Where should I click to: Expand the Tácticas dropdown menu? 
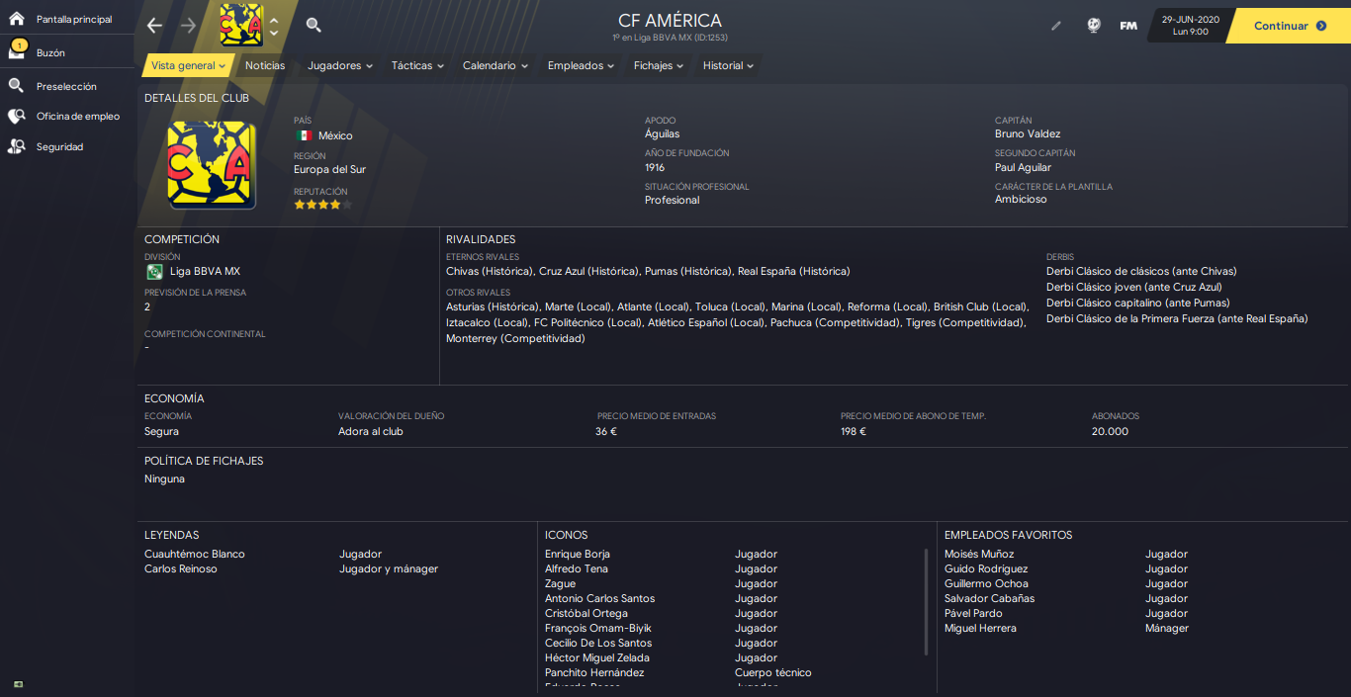tap(418, 65)
